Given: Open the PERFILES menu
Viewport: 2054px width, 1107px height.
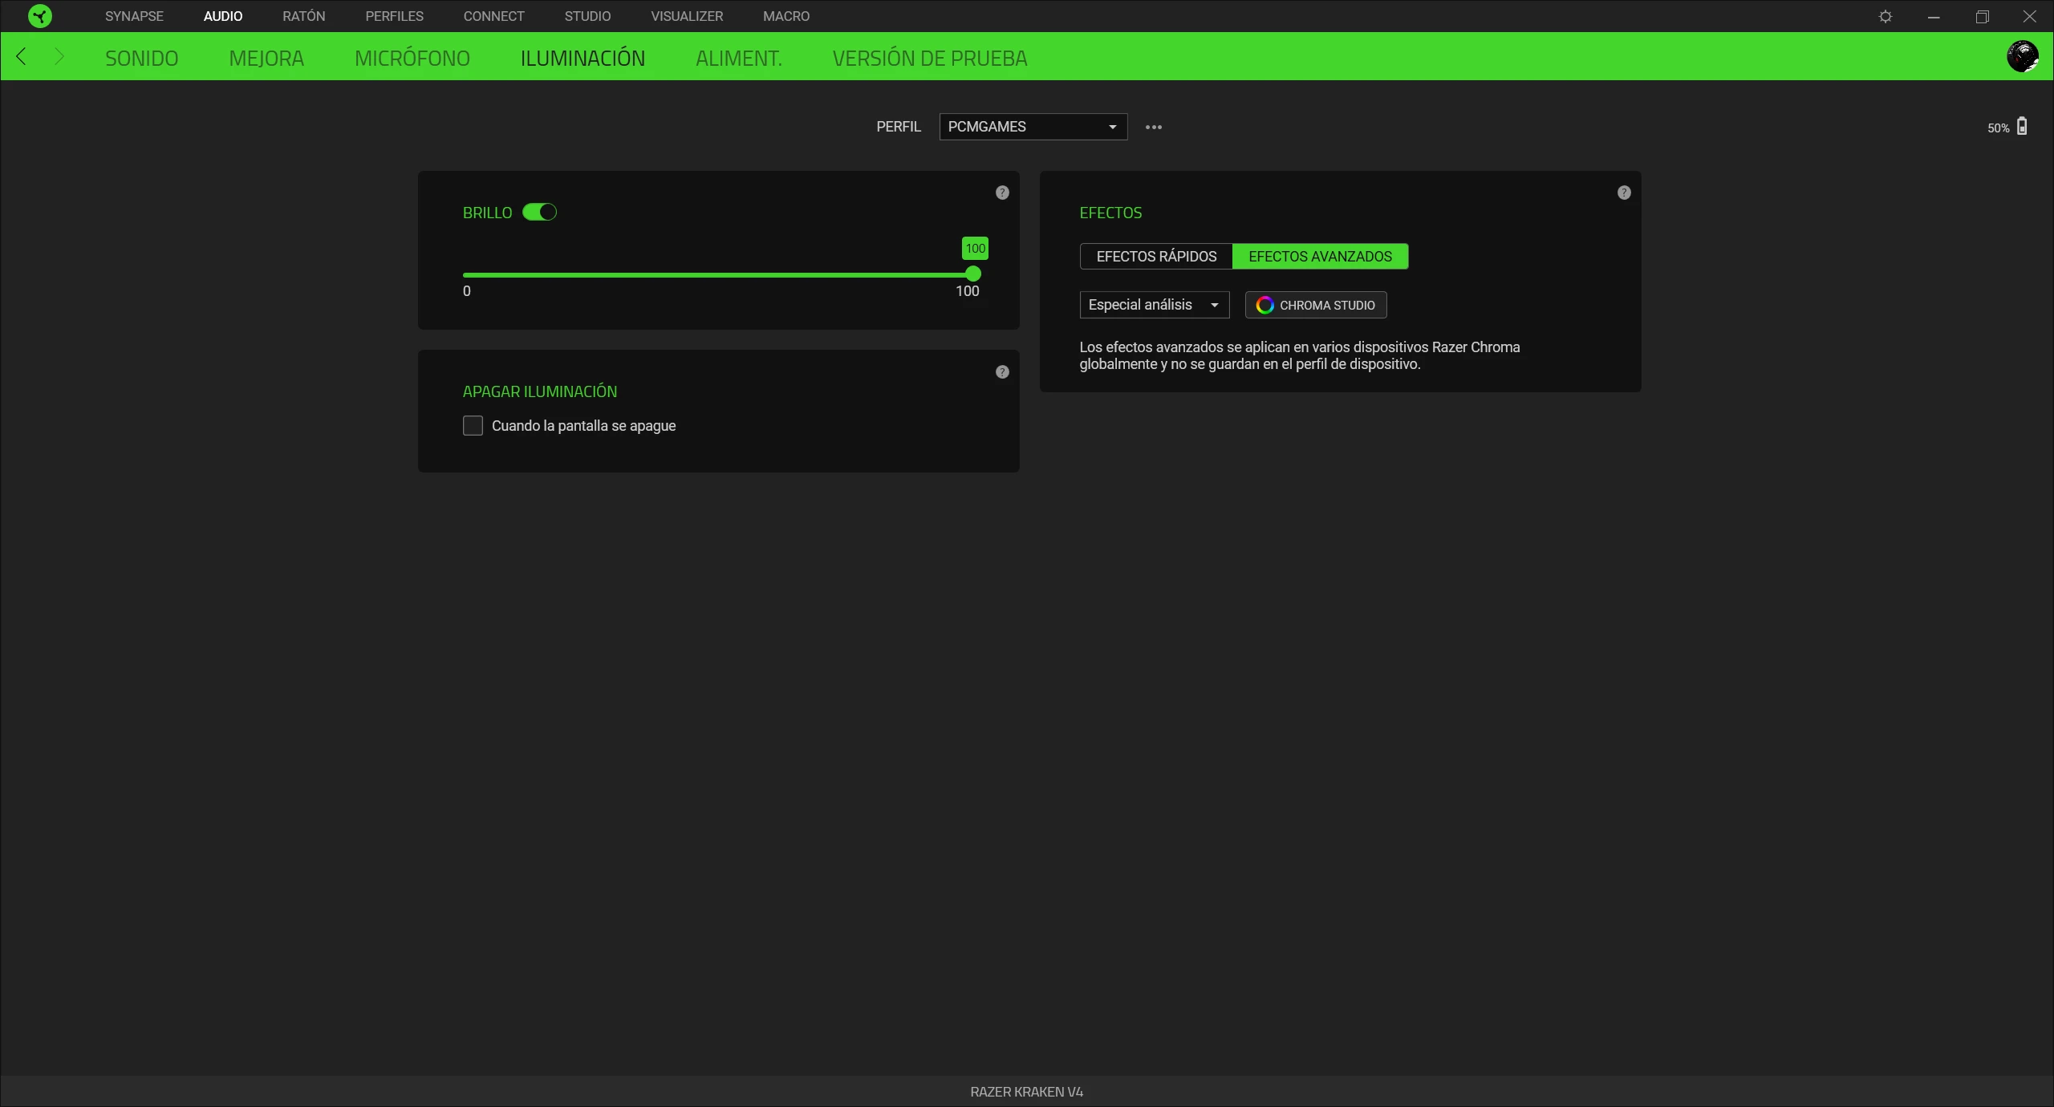Looking at the screenshot, I should pyautogui.click(x=394, y=16).
